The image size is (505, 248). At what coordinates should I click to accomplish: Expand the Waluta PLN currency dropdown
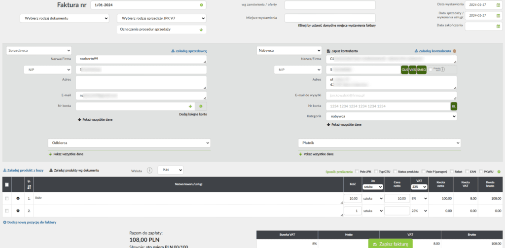[170, 170]
